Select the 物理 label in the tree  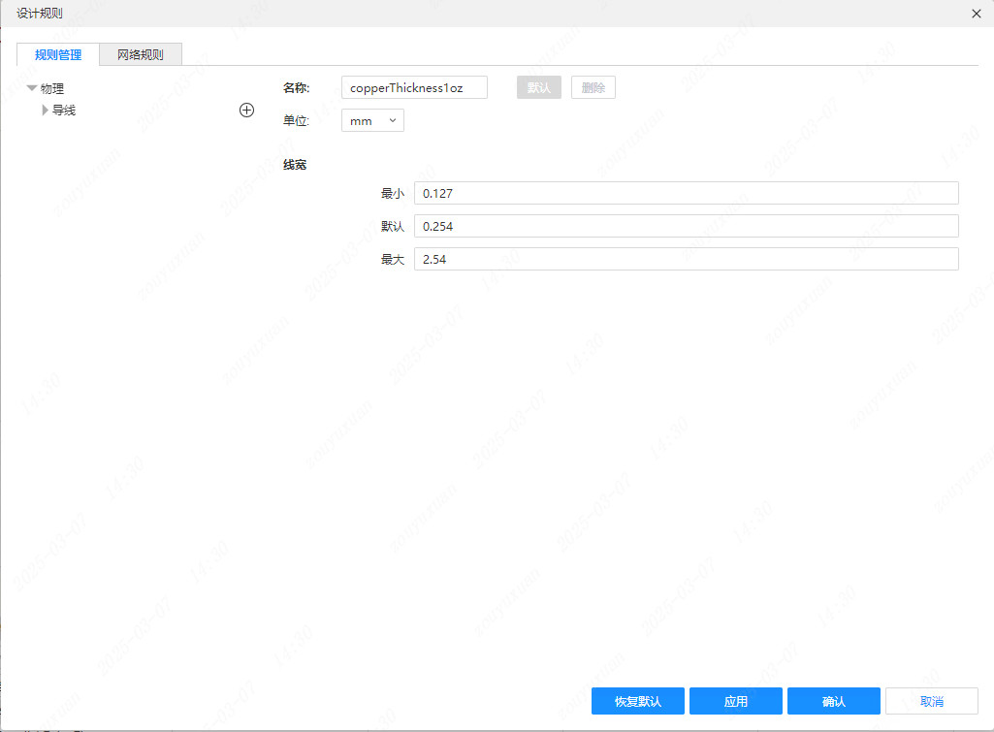pyautogui.click(x=52, y=88)
